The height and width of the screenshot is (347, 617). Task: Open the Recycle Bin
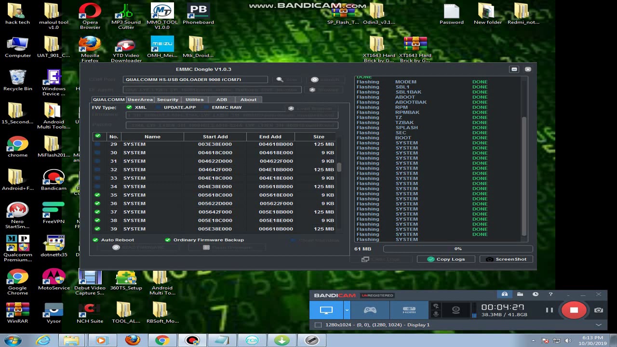point(18,80)
